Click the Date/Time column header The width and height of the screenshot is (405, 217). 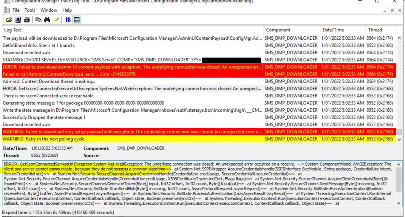click(343, 30)
